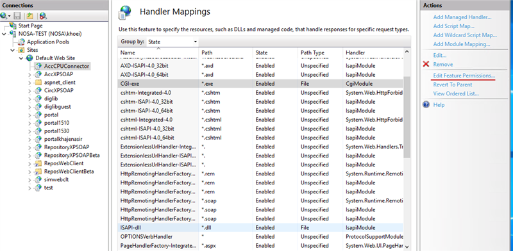This screenshot has height=251, width=513.
Task: Click the red X Remove icon
Action: (x=426, y=64)
